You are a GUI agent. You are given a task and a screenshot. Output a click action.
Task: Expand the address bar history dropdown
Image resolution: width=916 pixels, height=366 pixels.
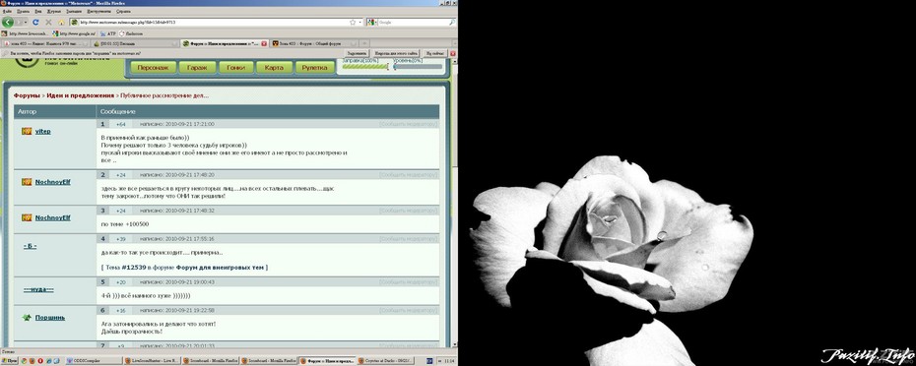pyautogui.click(x=360, y=23)
